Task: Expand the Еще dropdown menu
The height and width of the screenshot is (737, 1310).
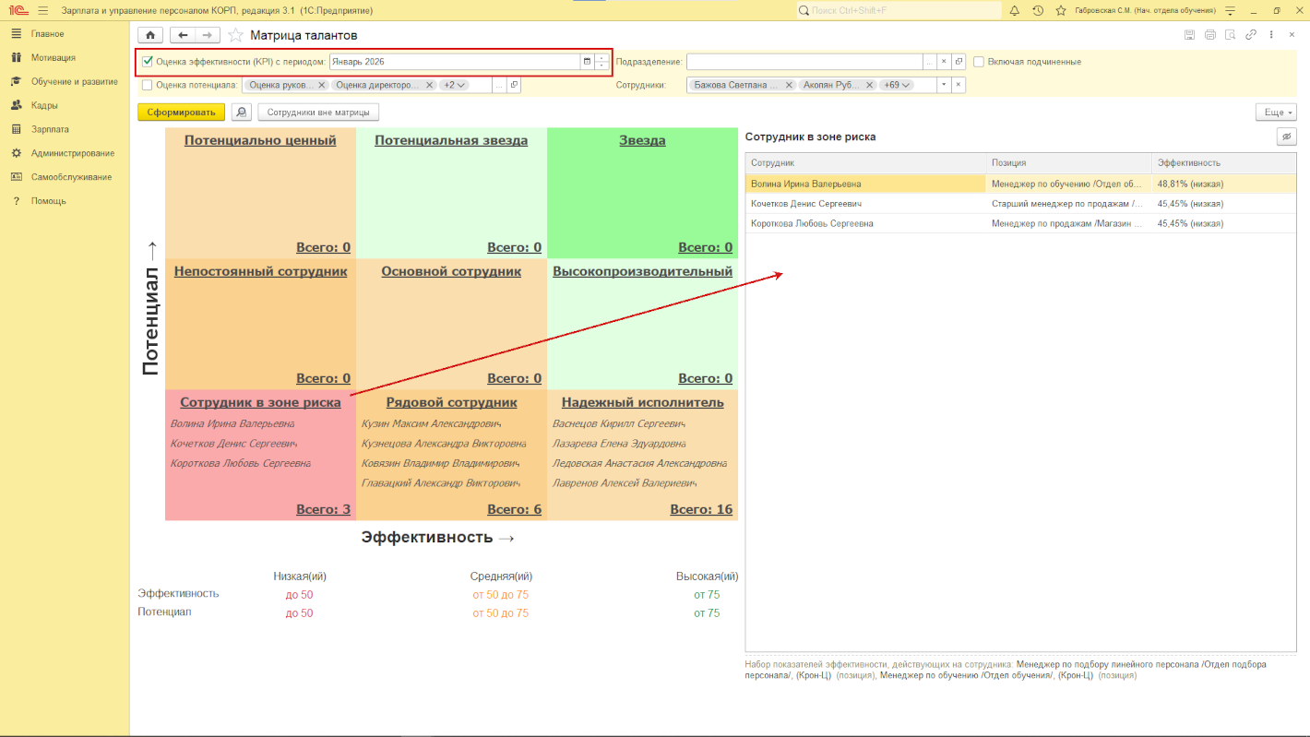Action: (1276, 113)
